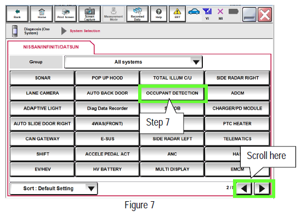Go to the next page arrow

262,189
